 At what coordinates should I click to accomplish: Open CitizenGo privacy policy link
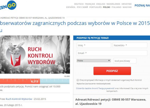[x=95, y=89]
